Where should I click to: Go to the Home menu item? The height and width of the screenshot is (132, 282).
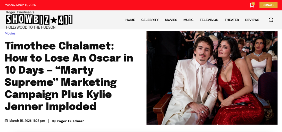point(130,20)
